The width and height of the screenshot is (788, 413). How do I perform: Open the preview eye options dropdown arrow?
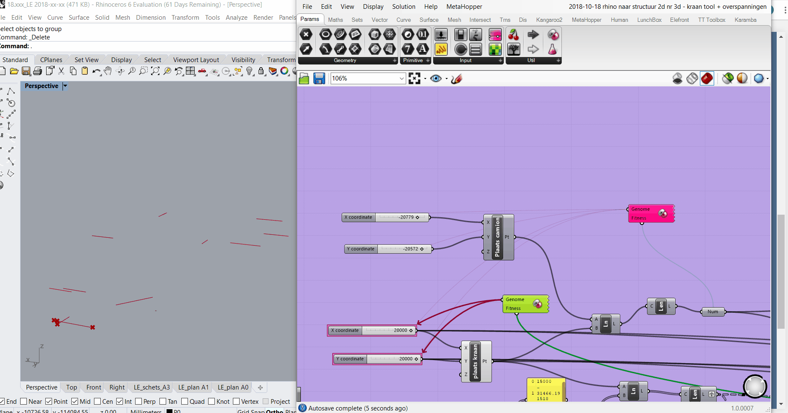446,79
